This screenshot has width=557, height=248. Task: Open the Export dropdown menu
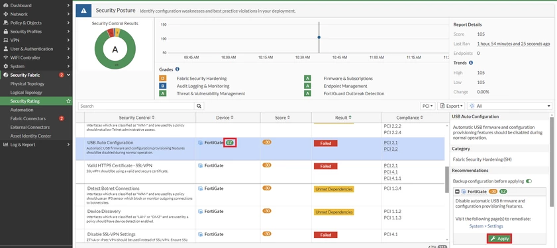[x=451, y=106]
